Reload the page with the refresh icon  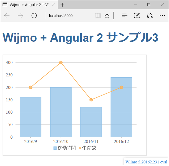pyautogui.click(x=34, y=16)
